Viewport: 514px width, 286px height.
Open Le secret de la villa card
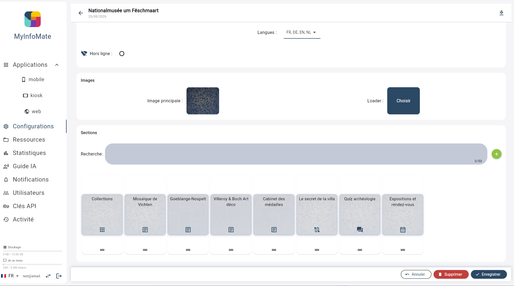[x=317, y=214]
